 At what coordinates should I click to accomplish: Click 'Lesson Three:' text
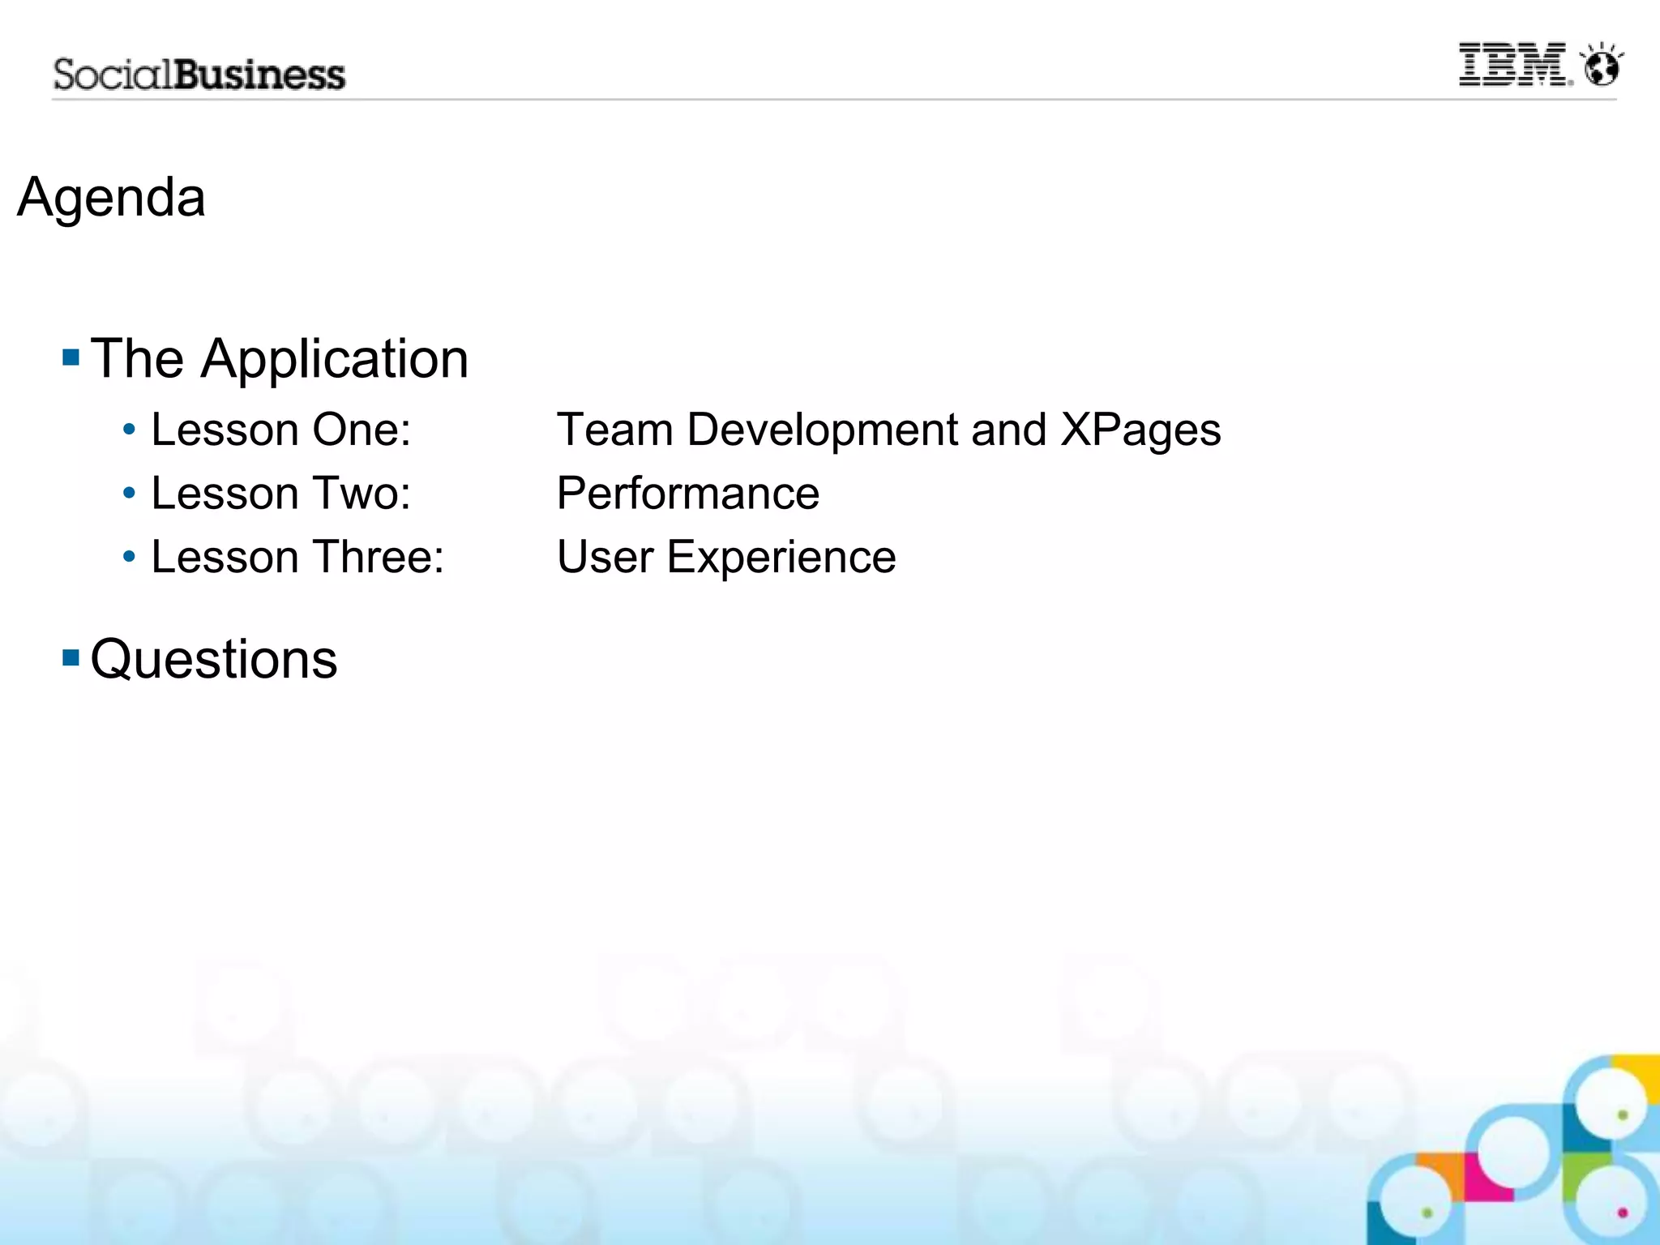pos(297,558)
